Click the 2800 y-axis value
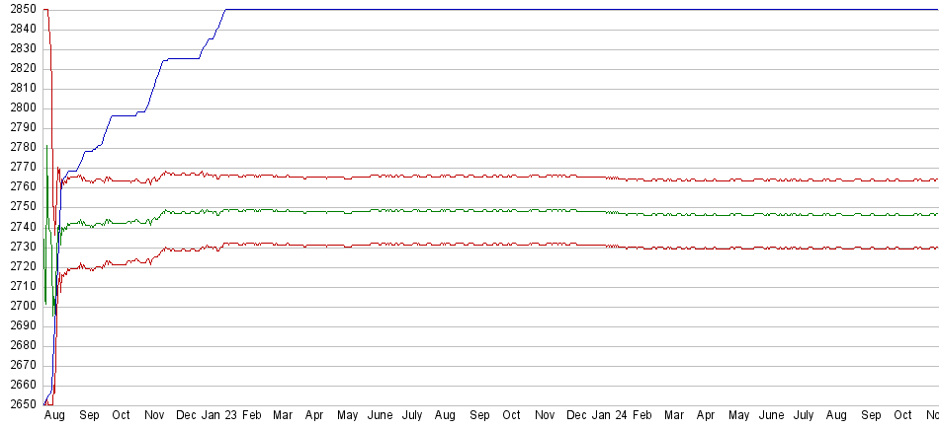The width and height of the screenshot is (939, 429). (x=20, y=107)
